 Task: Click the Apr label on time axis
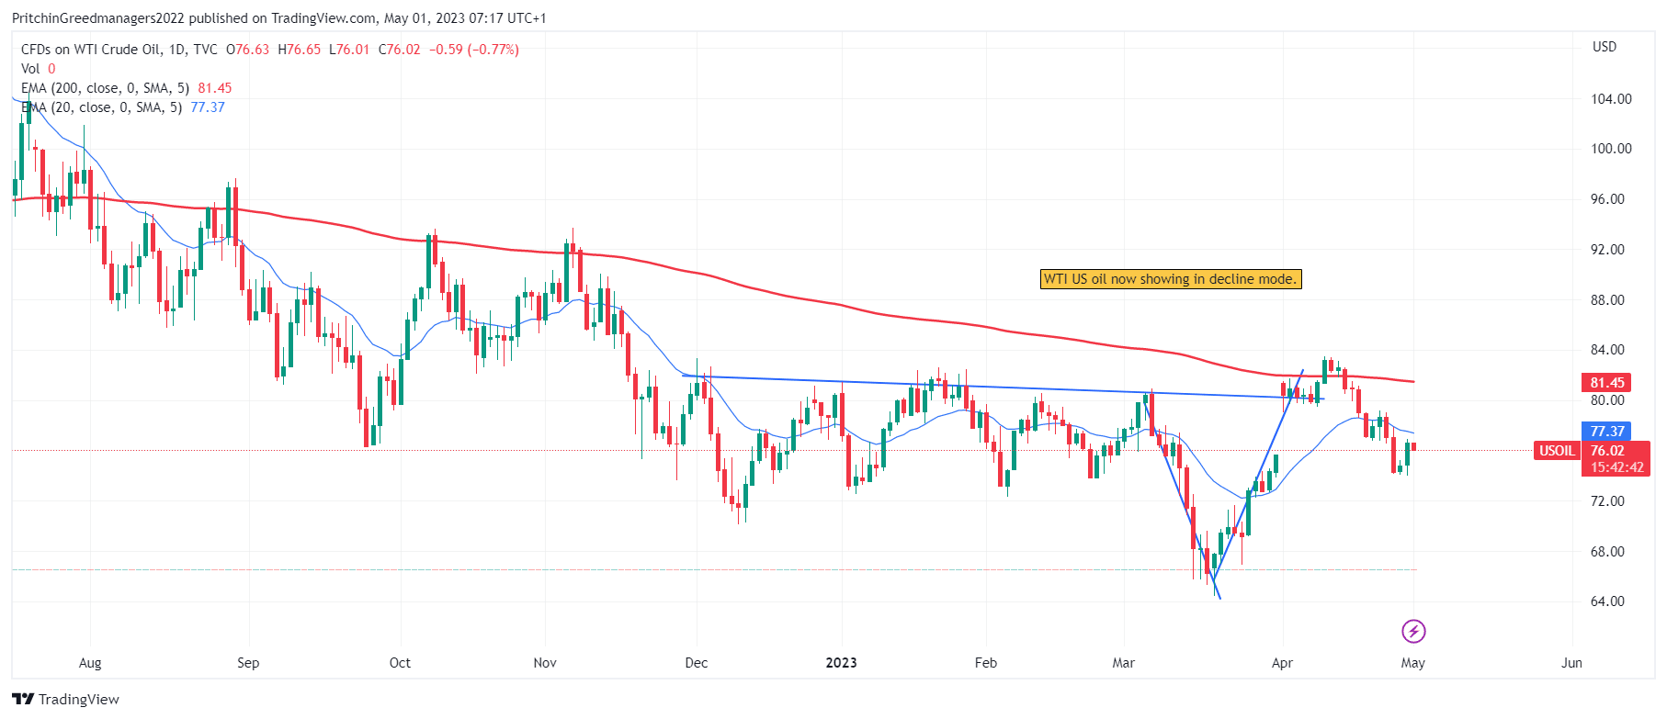click(x=1282, y=663)
